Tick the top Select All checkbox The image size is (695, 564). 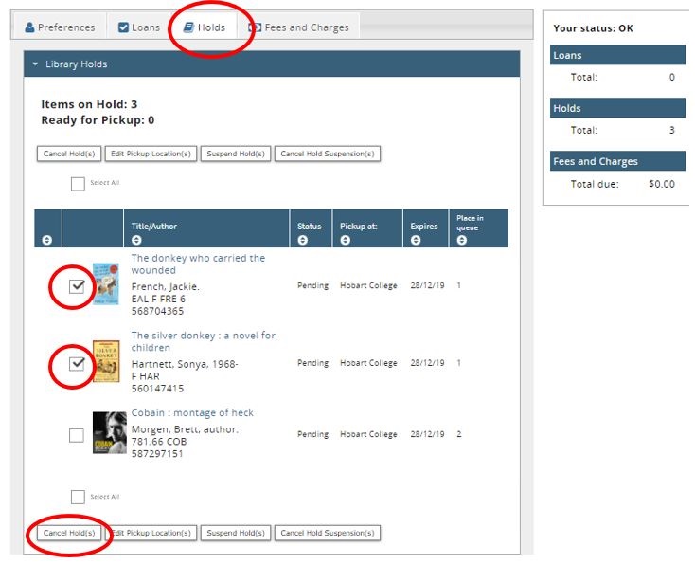point(78,184)
